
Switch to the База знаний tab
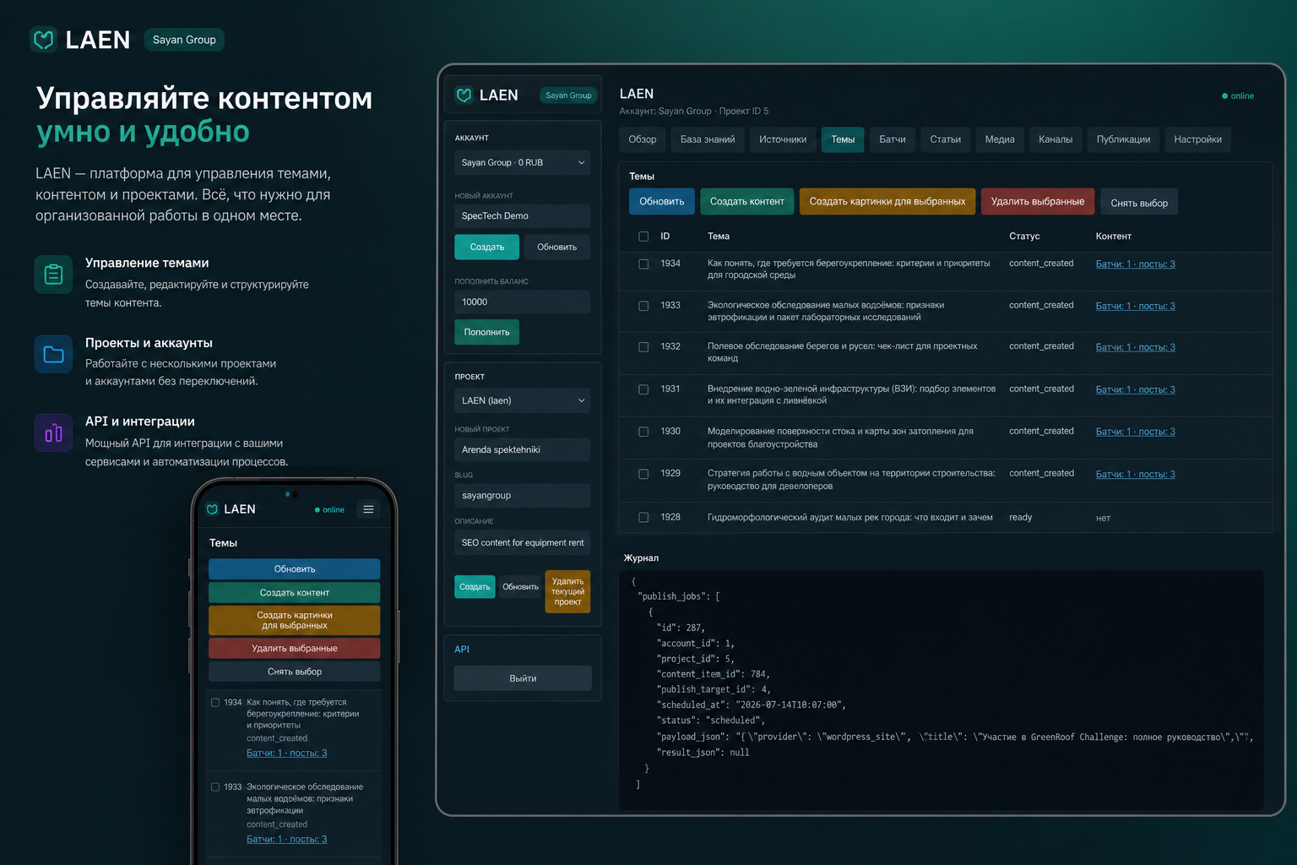pyautogui.click(x=708, y=139)
